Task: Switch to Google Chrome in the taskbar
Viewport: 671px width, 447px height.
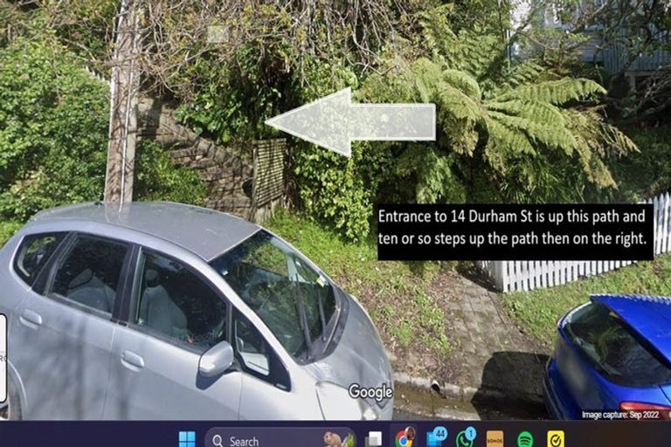Action: 405,438
